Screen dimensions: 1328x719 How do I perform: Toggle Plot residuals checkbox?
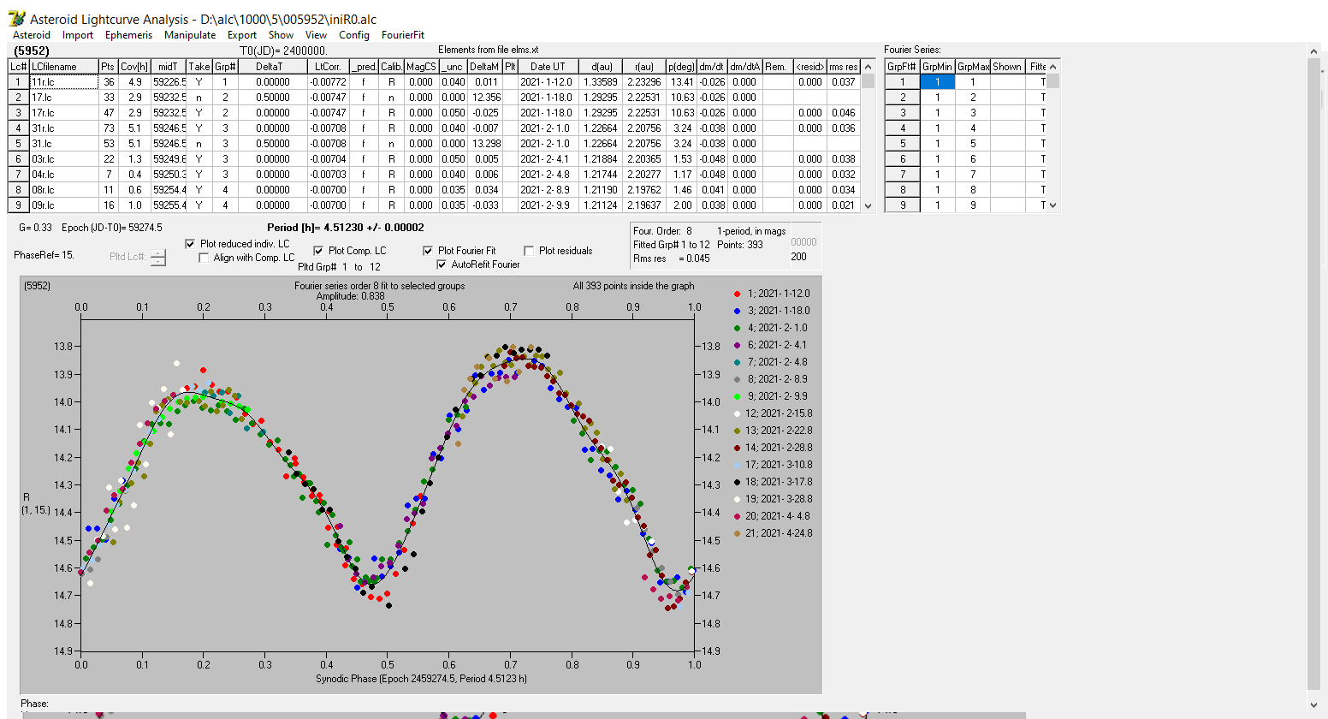tap(529, 251)
